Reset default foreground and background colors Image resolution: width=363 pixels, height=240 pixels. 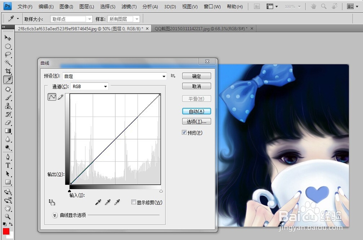(4, 224)
